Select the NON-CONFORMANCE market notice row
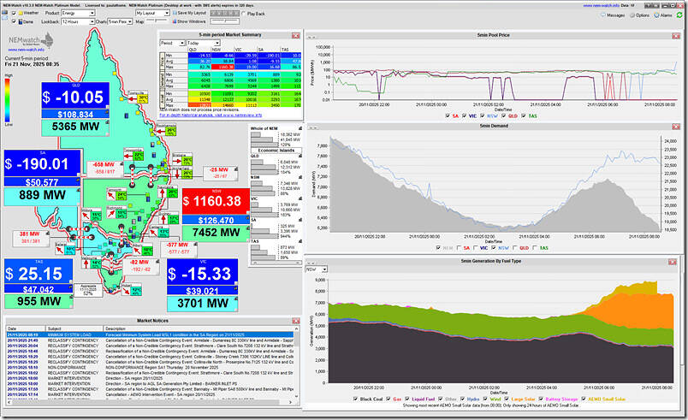The image size is (688, 420). coord(149,367)
